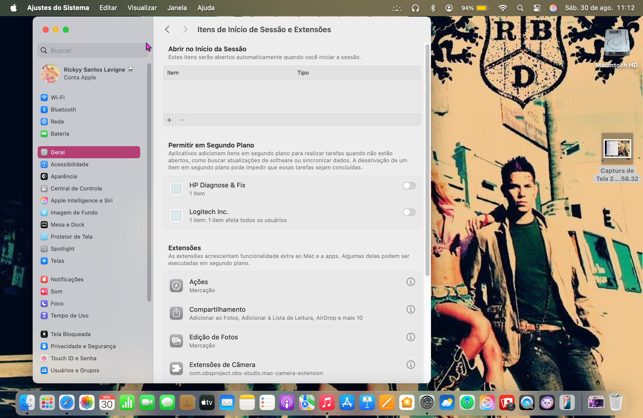643x418 pixels.
Task: Open Apple Intelligence e Siri pane
Action: [81, 200]
